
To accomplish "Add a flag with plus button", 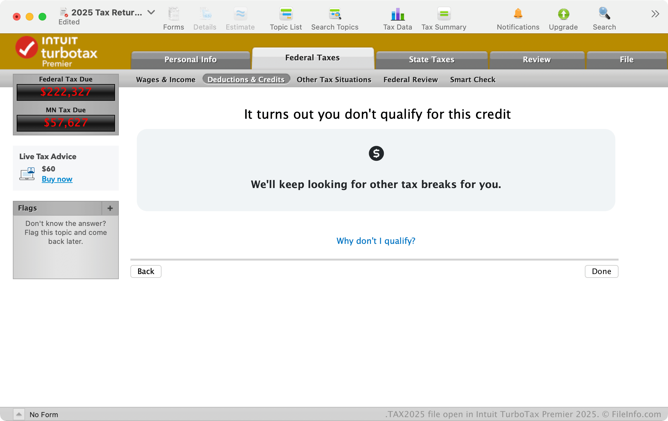I will pyautogui.click(x=110, y=208).
